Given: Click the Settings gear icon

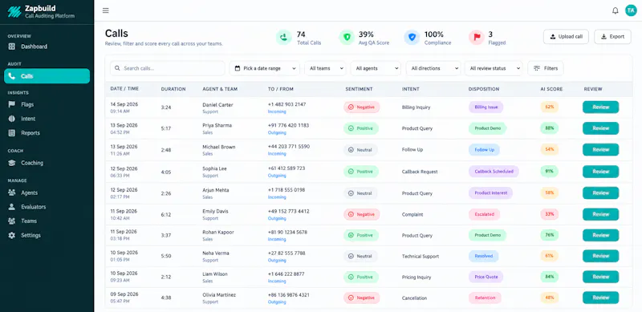Looking at the screenshot, I should (12, 236).
